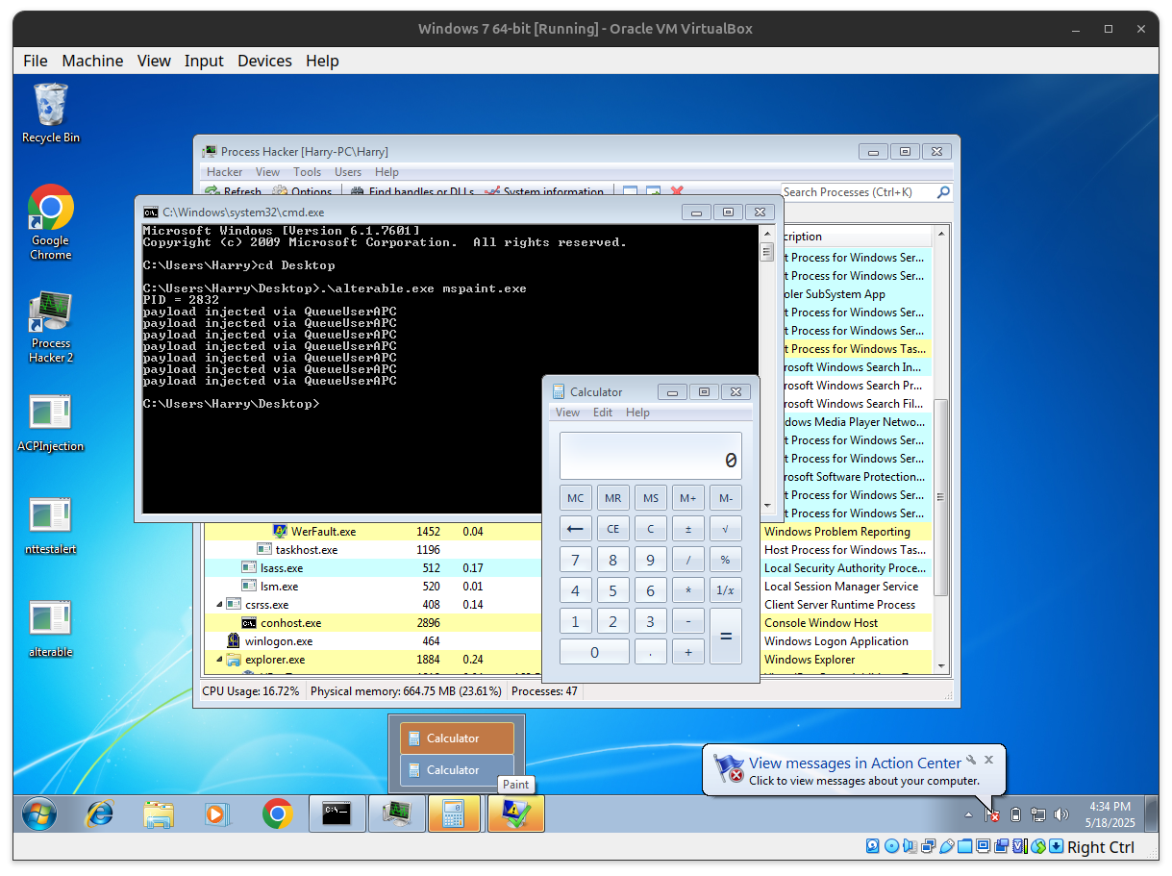This screenshot has width=1172, height=876.
Task: Select the alterable desktop file
Action: pos(51,629)
